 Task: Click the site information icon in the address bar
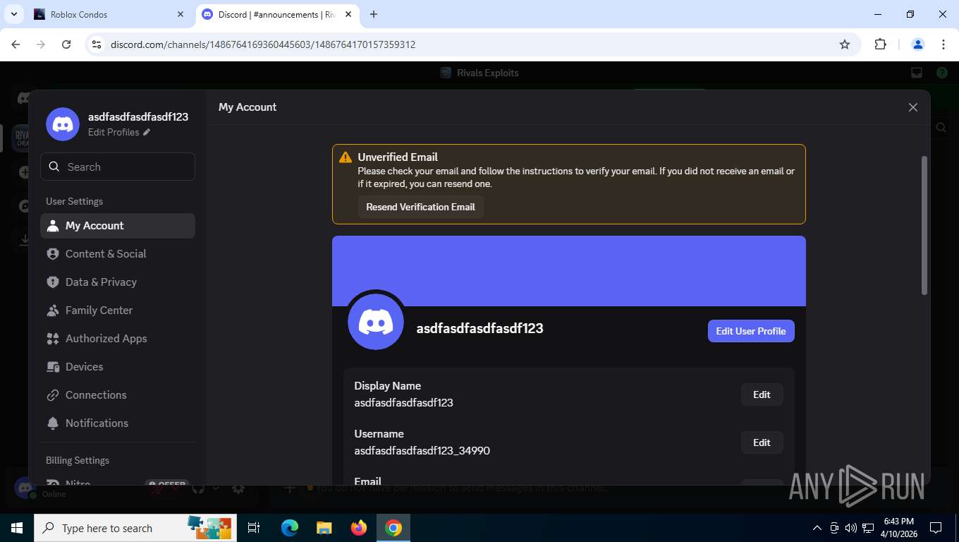[97, 44]
